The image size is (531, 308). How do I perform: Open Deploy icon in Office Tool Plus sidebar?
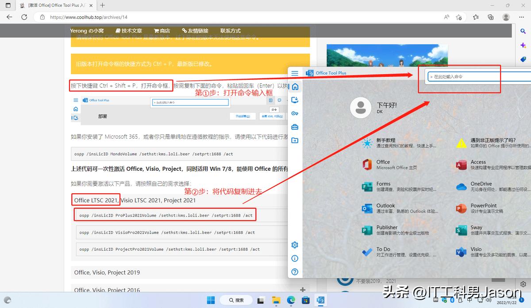pos(295,100)
